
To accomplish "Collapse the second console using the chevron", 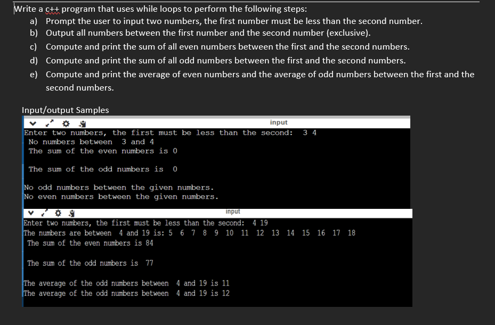I will [31, 213].
